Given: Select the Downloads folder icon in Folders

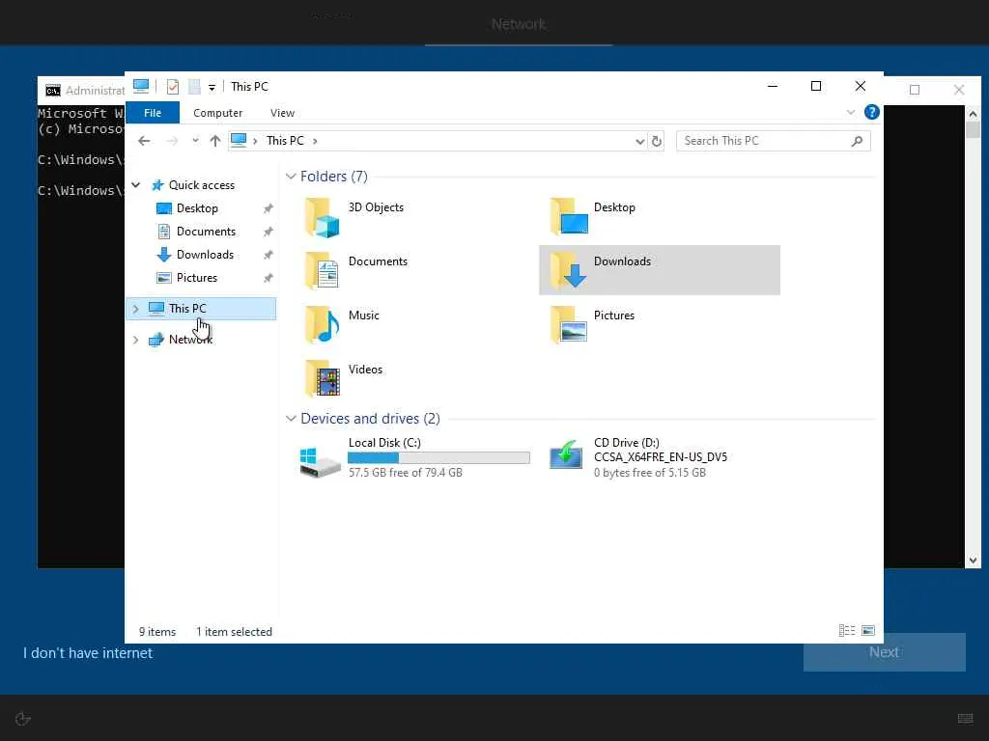Looking at the screenshot, I should tap(568, 270).
